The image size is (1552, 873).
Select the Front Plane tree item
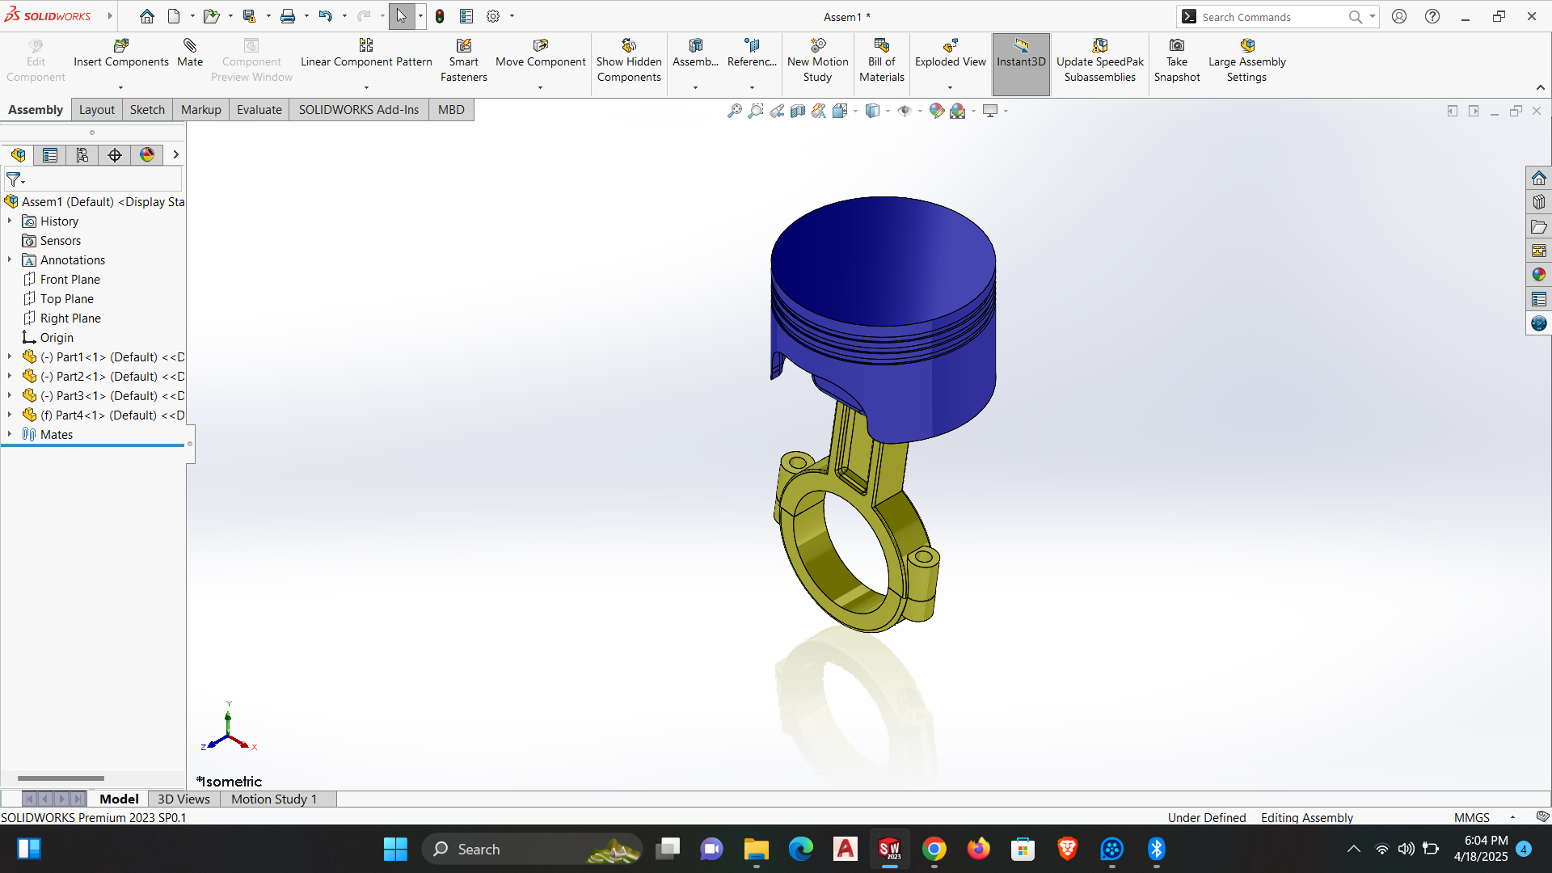70,280
